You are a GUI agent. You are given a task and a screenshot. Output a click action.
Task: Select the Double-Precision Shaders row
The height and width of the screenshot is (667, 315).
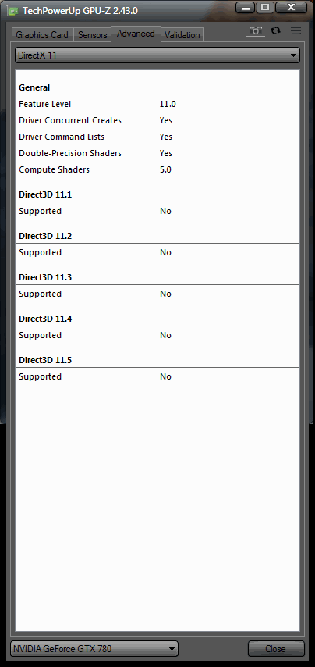(x=157, y=153)
